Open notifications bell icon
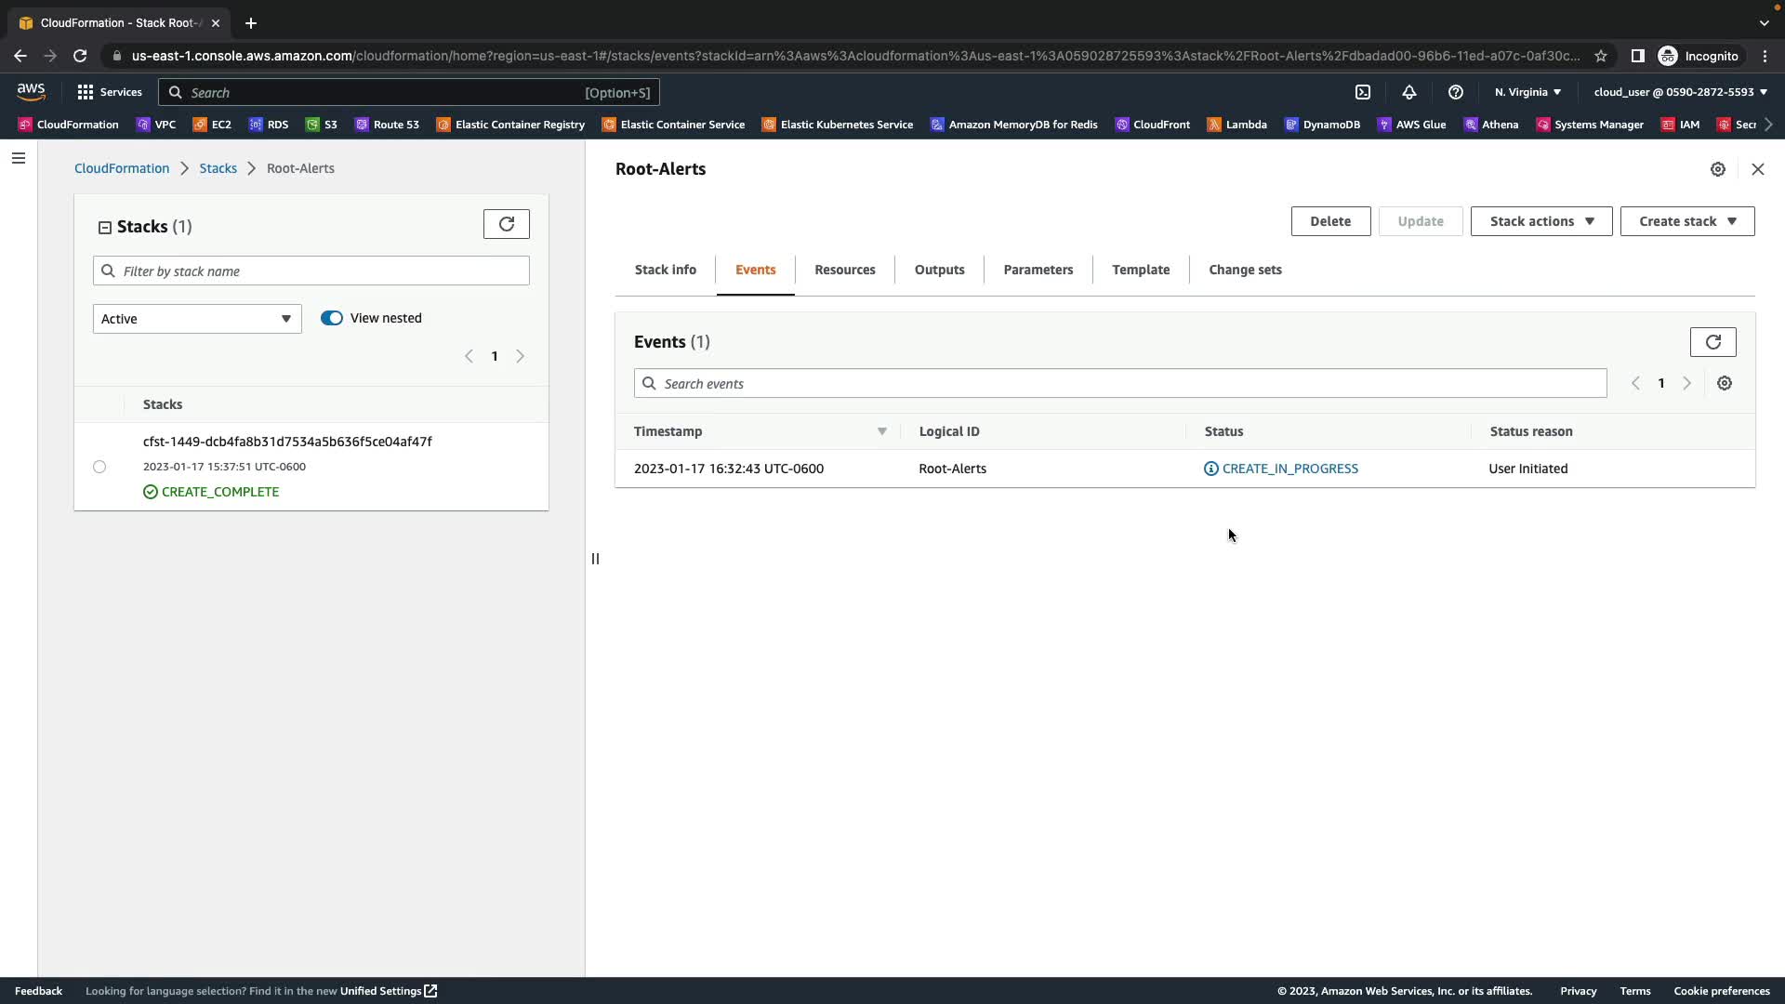 pos(1409,92)
